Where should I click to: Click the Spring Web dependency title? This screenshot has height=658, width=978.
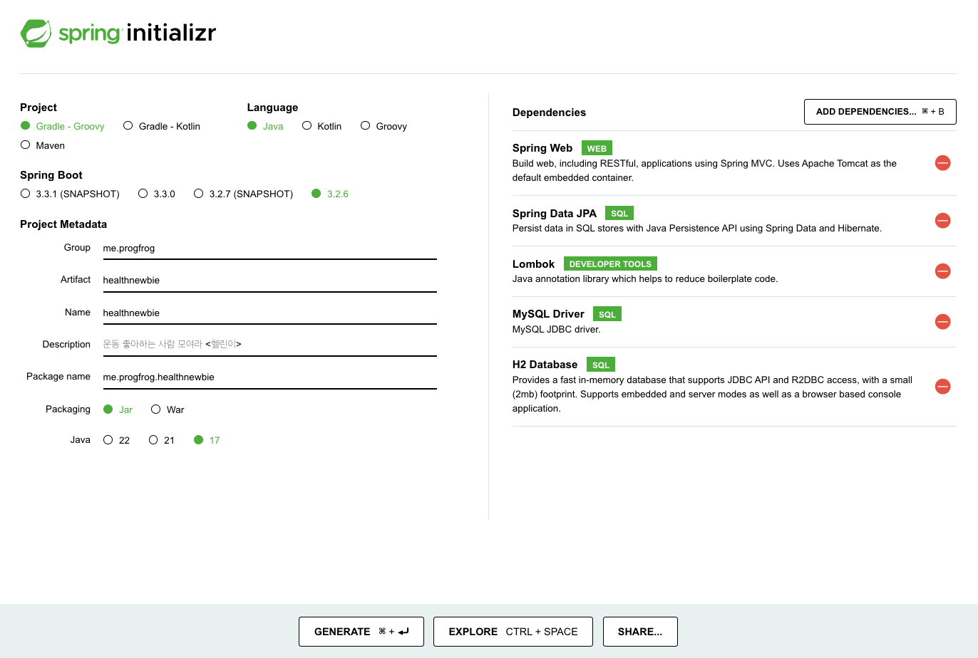coord(542,148)
